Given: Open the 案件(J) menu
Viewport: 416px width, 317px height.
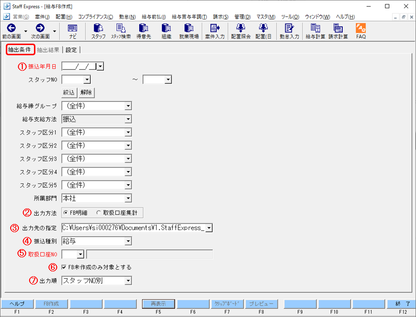Looking at the screenshot, I should (x=42, y=16).
